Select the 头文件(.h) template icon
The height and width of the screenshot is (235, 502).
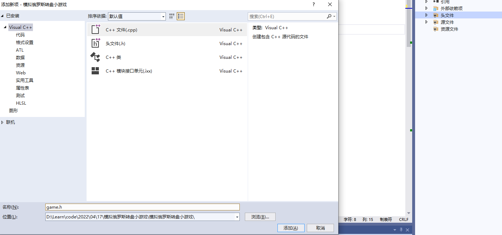96,43
